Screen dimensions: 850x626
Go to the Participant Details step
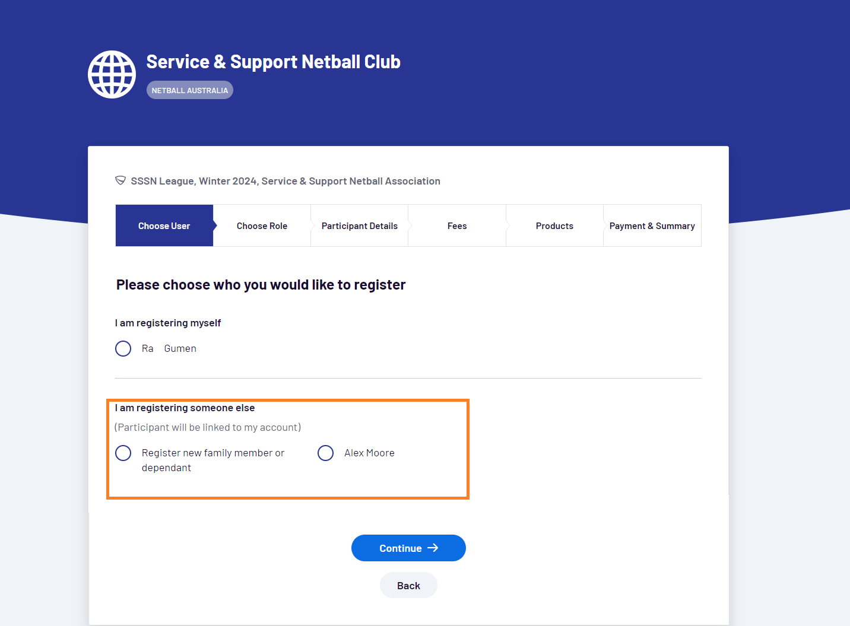click(360, 225)
